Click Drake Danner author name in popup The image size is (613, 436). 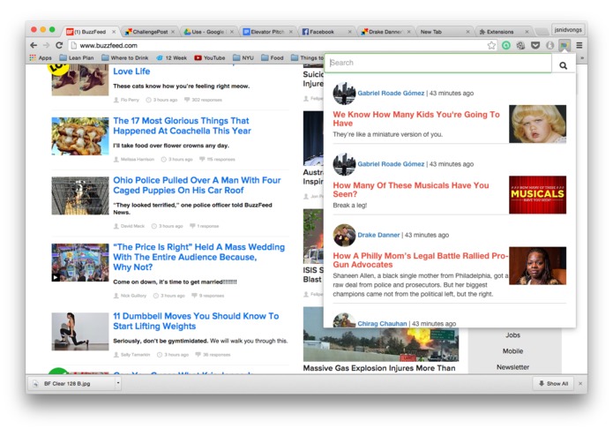click(378, 235)
